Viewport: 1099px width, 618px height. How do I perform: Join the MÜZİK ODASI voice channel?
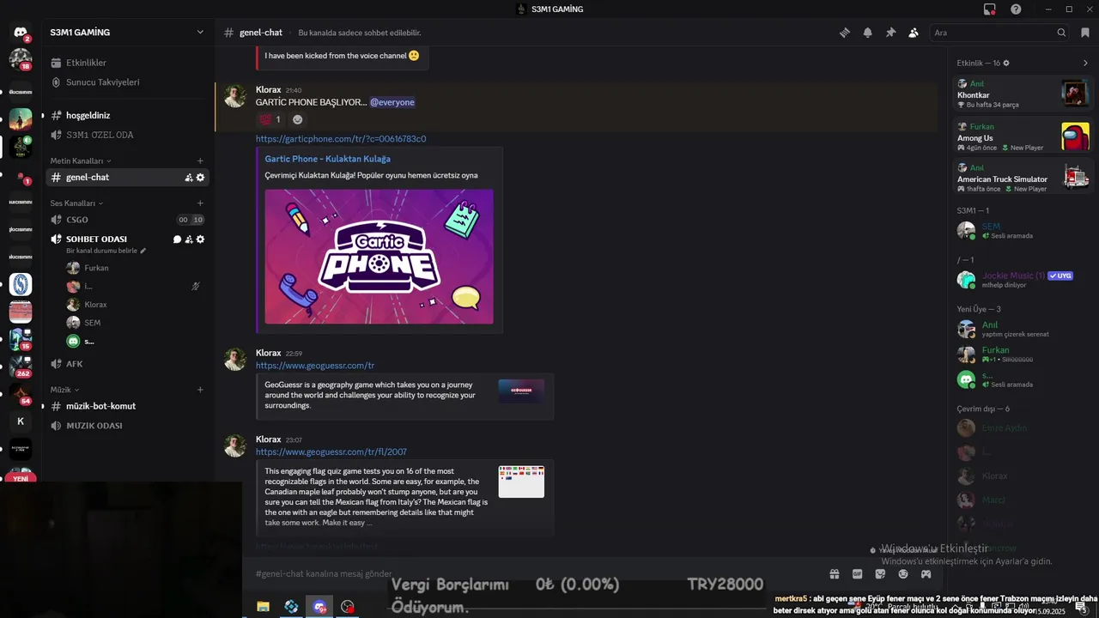click(128, 426)
